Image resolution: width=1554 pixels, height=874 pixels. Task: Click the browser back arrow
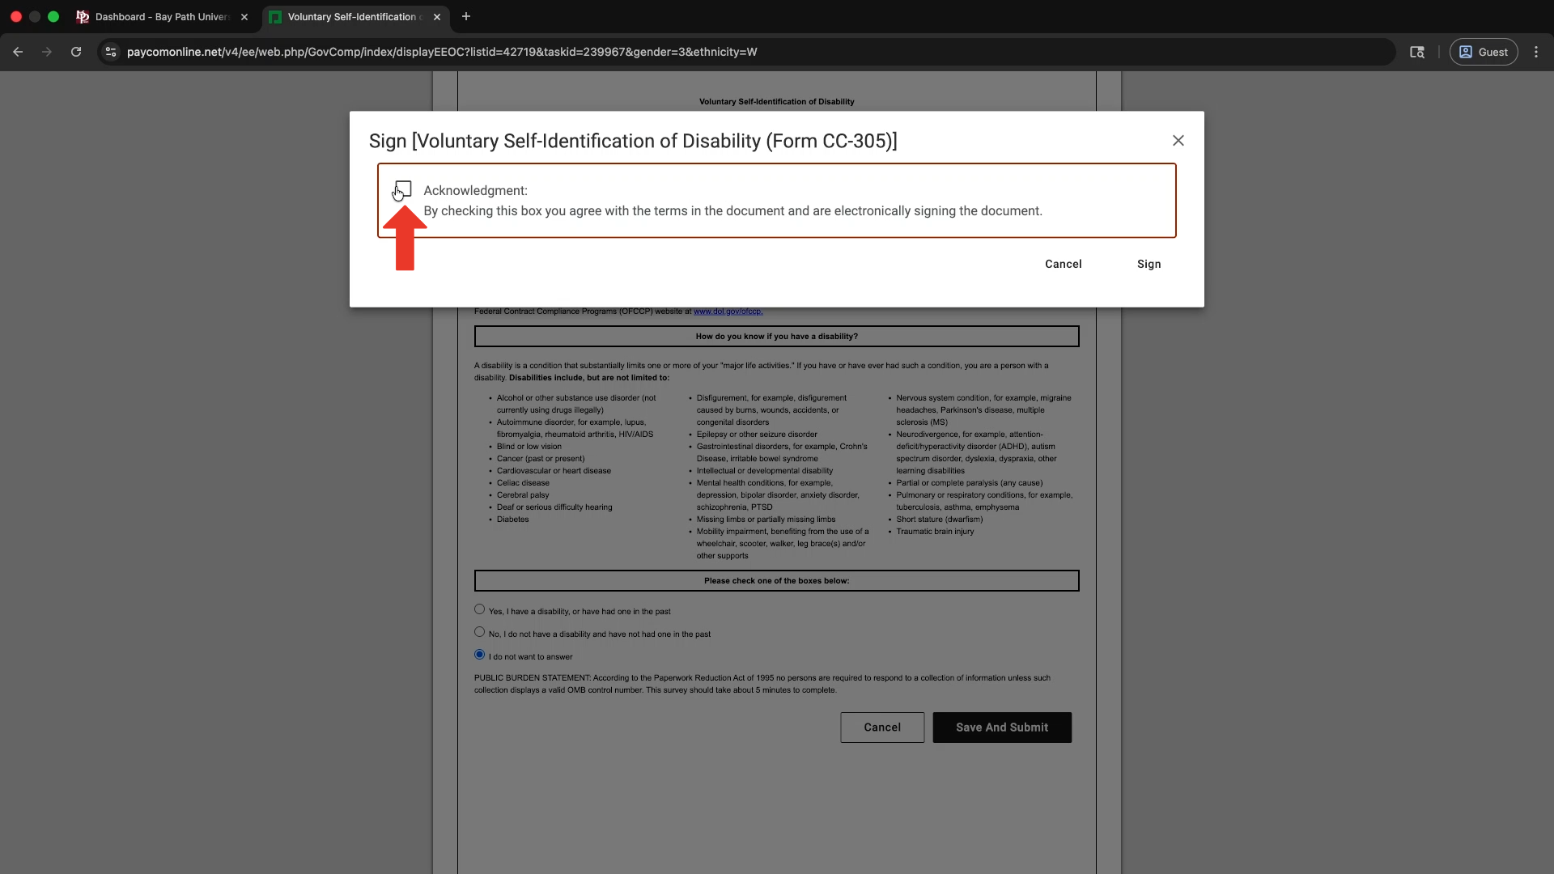18,52
